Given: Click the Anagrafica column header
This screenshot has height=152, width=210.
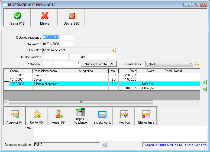Looking at the screenshot, I should pyautogui.click(x=93, y=71).
